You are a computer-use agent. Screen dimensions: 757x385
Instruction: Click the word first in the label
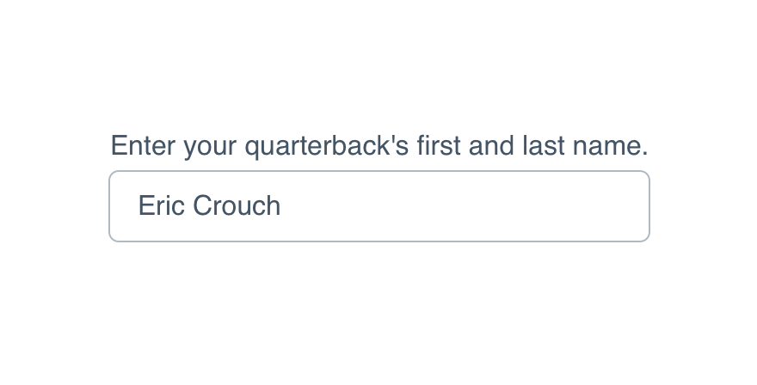click(439, 146)
